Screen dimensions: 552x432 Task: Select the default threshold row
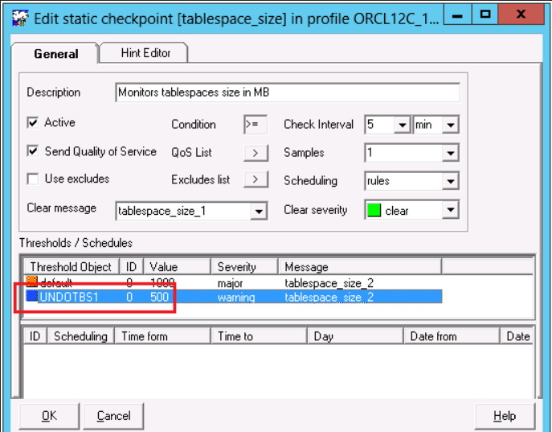pos(234,282)
